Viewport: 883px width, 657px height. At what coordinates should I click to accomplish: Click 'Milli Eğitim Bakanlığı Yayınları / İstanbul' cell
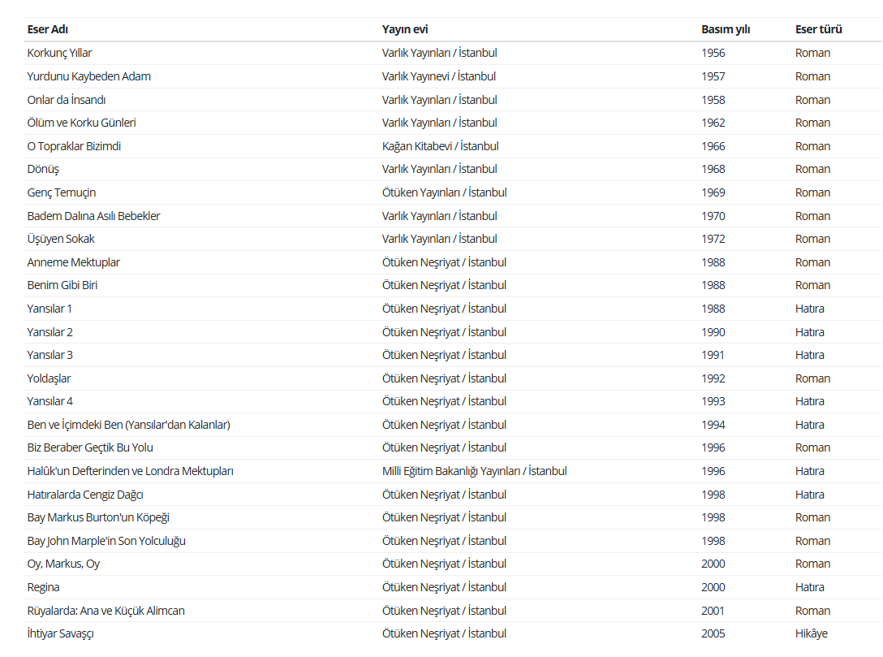point(474,471)
